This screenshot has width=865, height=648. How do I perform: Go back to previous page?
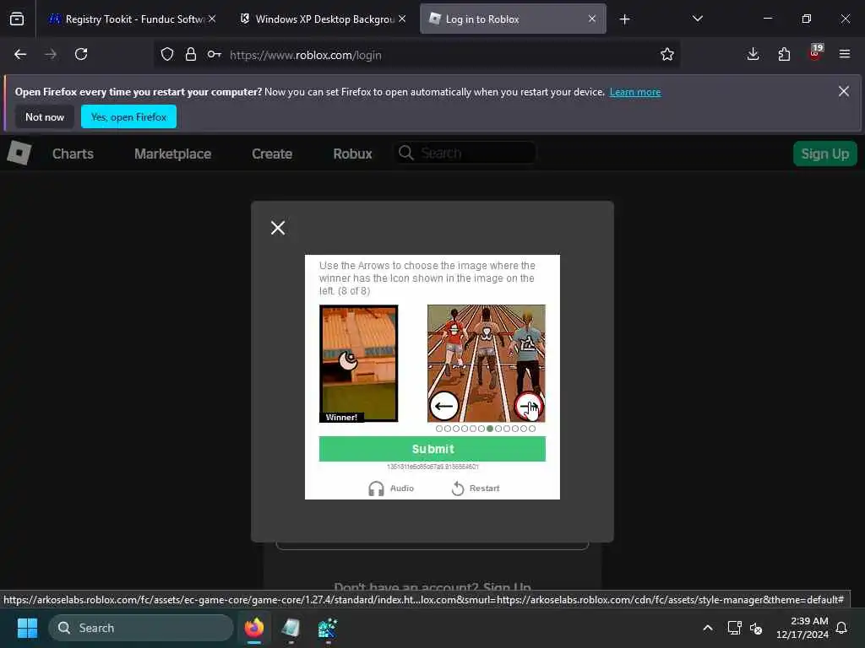pos(20,54)
